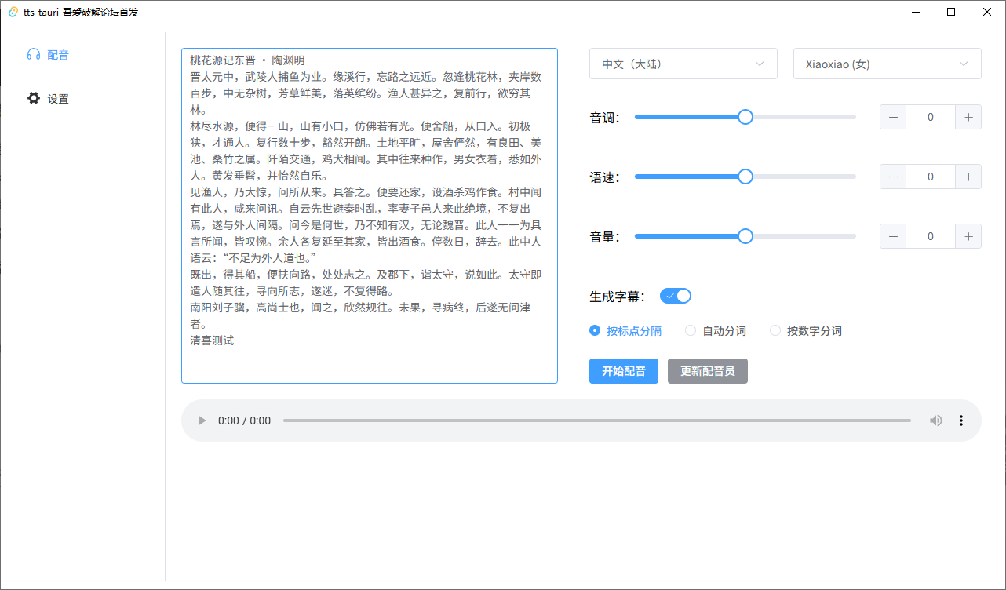1006x590 pixels.
Task: Adjust the 音量 slider handle
Action: [745, 235]
